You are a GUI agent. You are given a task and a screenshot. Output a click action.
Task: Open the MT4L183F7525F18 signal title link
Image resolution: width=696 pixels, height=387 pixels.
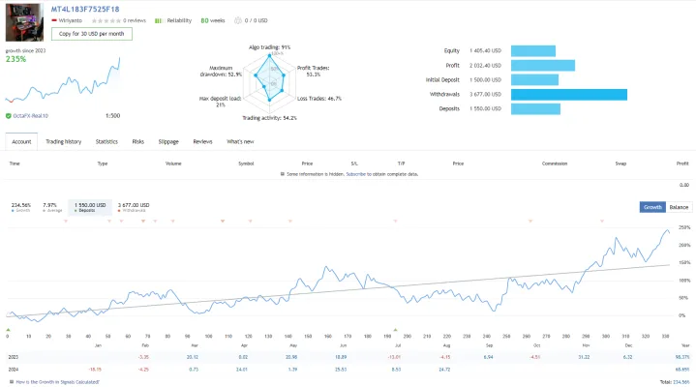click(85, 9)
